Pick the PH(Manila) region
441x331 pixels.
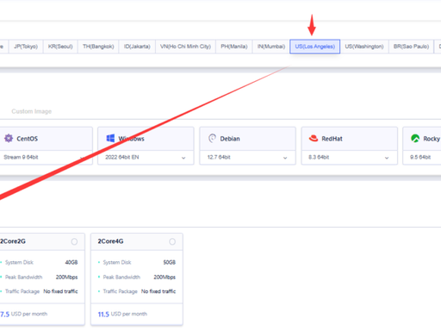click(234, 47)
